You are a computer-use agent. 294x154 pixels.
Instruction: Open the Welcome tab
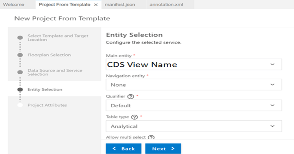(x=13, y=5)
